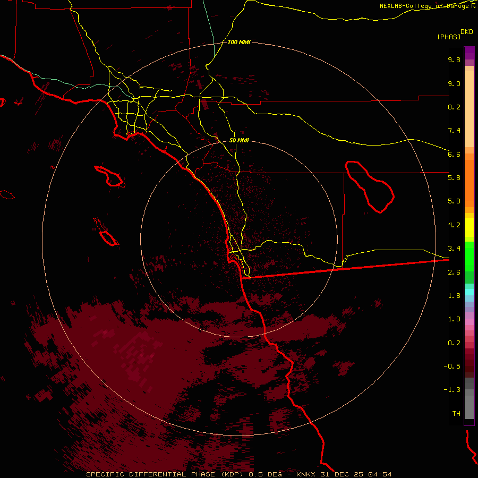Viewport: 478px width, 478px height.
Task: Click the 9.8 value on the color scale
Action: (454, 59)
